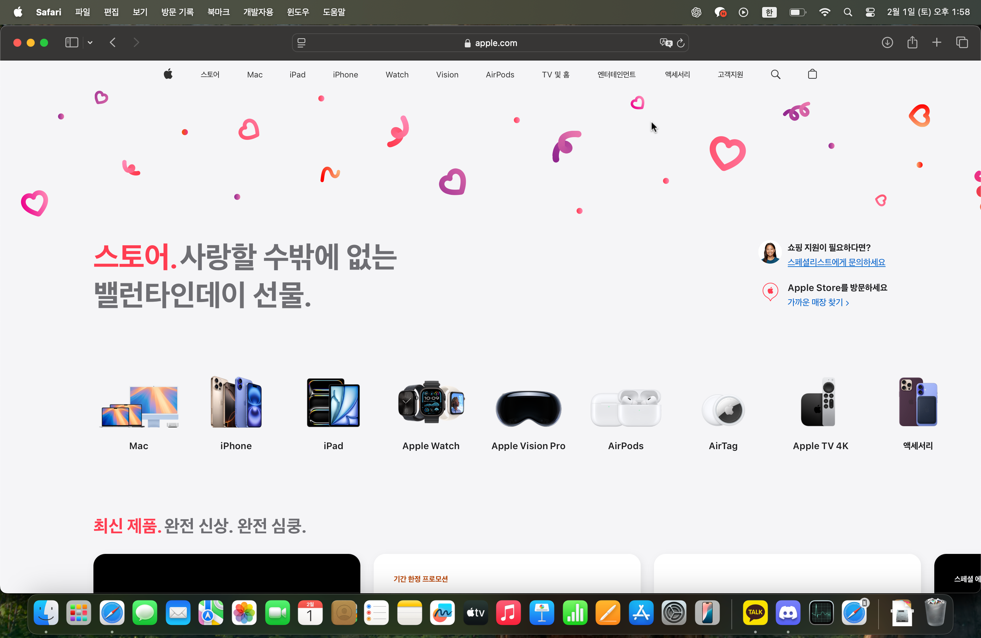
Task: Open the 편집 menu
Action: (x=111, y=12)
